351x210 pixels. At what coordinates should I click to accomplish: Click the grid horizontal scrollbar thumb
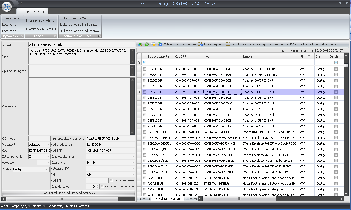point(239,199)
